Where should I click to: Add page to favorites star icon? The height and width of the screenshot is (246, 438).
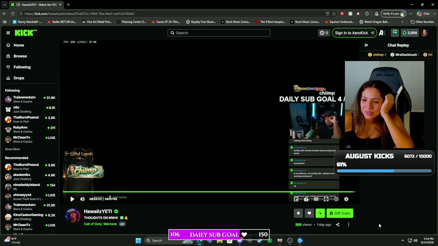[334, 14]
